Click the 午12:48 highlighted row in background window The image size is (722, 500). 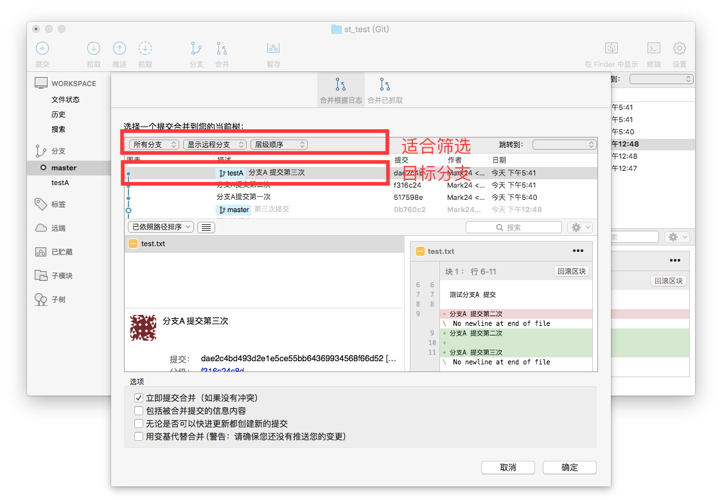pos(653,144)
